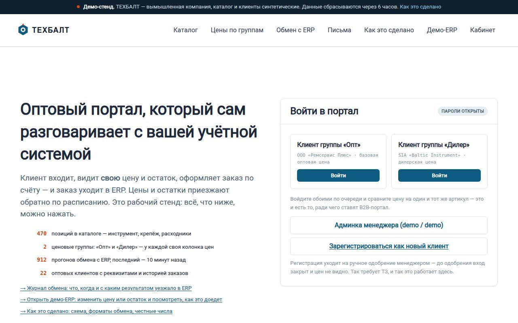The height and width of the screenshot is (323, 518).
Task: Click the red Демо-стенд indicator dot
Action: pyautogui.click(x=78, y=7)
